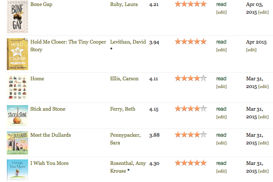
Task: Click the read shelf link for Meet the Dullards
Action: pos(221,135)
